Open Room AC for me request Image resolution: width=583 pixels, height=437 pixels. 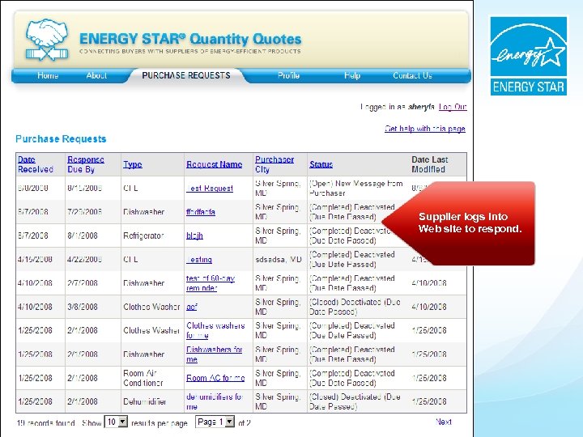coord(215,378)
